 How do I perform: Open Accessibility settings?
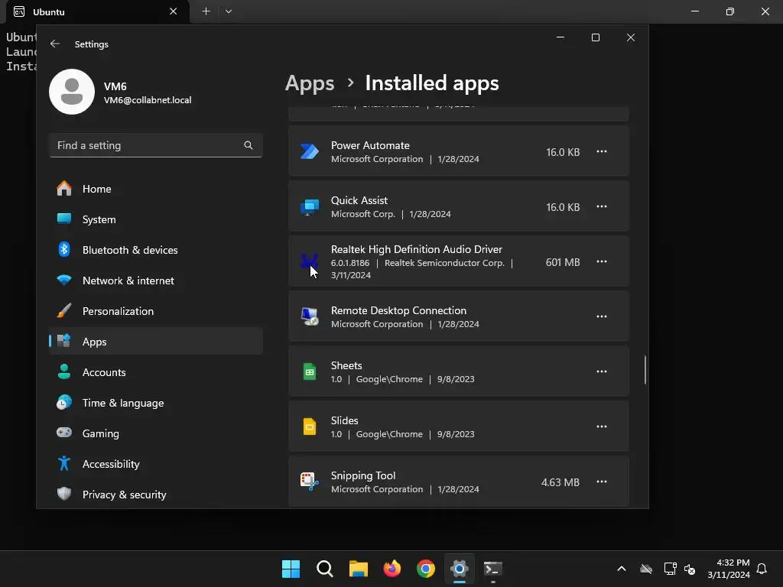coord(156,464)
